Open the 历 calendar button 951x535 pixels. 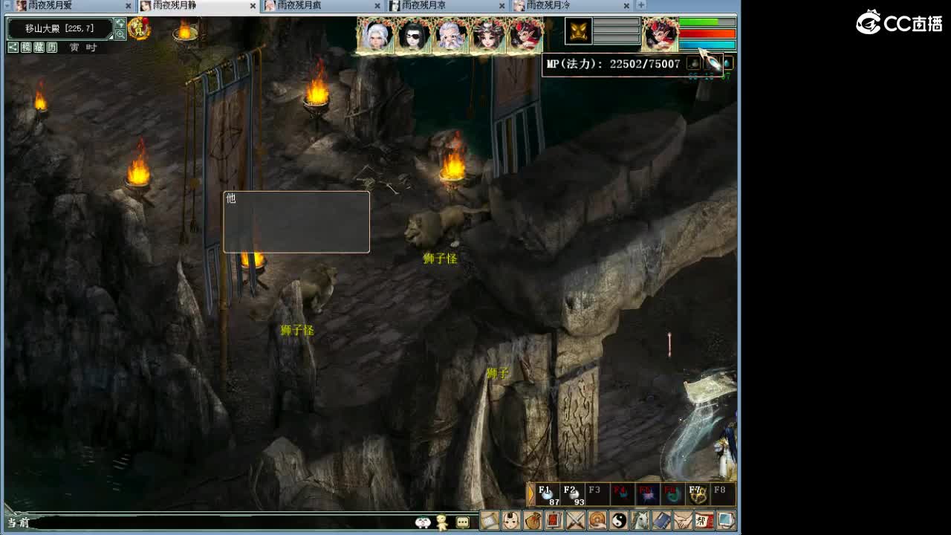click(x=52, y=48)
